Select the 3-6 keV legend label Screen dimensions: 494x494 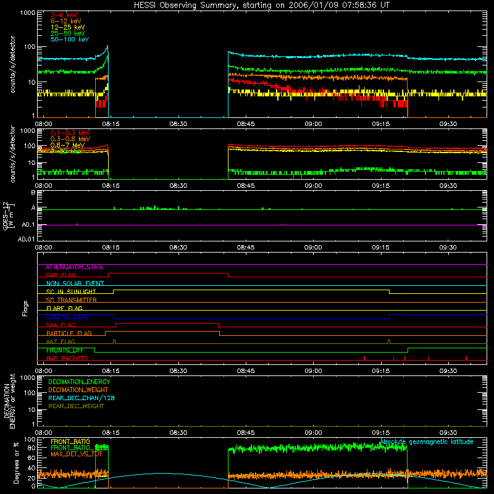click(64, 15)
